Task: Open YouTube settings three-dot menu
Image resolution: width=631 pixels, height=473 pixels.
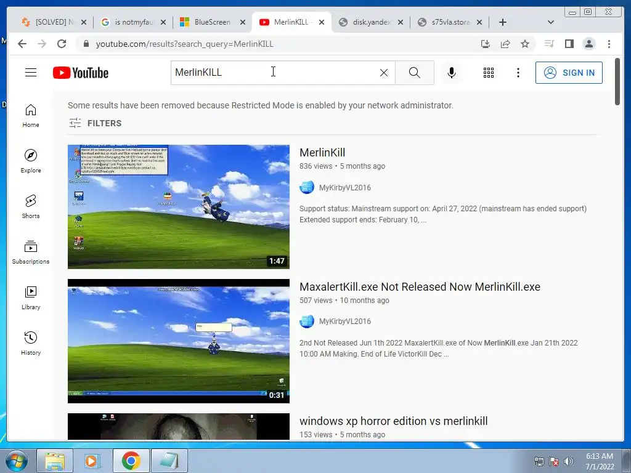Action: pyautogui.click(x=518, y=73)
